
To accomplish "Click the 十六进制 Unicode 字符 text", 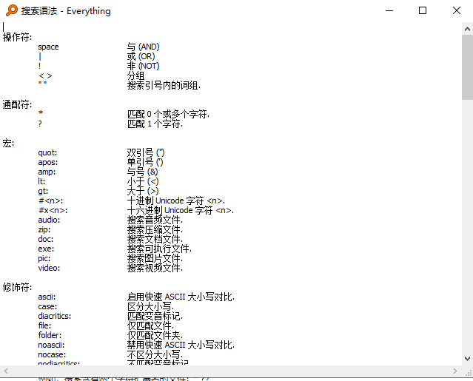I will pos(181,210).
